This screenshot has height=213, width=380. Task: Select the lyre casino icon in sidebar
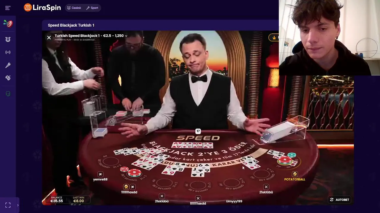(x=8, y=39)
